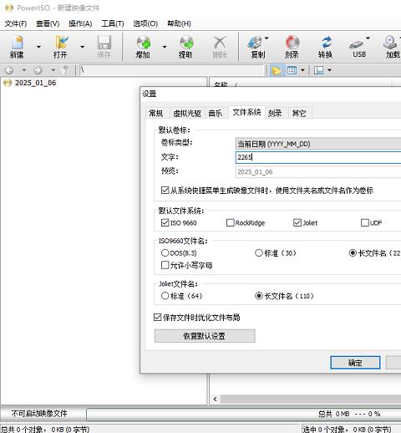Select ISO9660 长文件名 radio button

click(353, 252)
